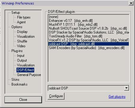Select DSP Stacker by Spacial*Audio plug-in
Image resolution: width=135 pixels, height=108 pixels.
88,32
